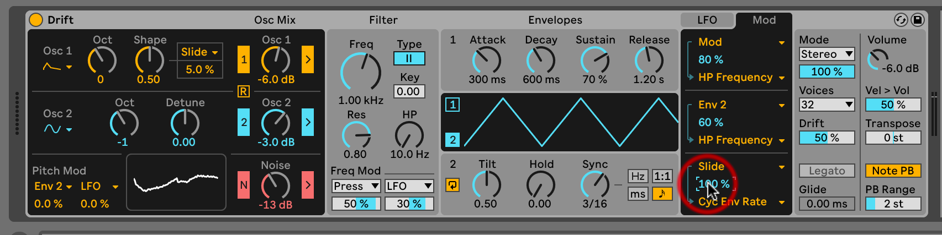Click the Hold knob

541,184
